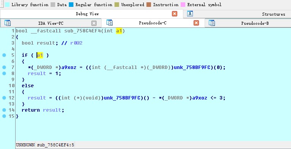This screenshot has width=291, height=149.
Task: Click parameter a1 in the function signature
Action: pyautogui.click(x=119, y=31)
